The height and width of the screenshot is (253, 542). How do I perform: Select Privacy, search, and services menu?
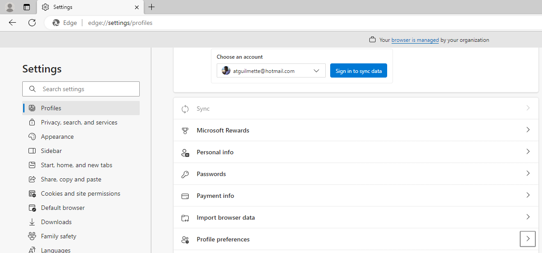pos(79,122)
